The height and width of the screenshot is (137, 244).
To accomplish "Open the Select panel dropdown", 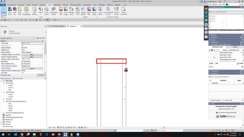I will tap(3, 17).
